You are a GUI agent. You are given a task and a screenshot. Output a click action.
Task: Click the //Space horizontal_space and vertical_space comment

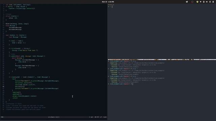[23, 110]
